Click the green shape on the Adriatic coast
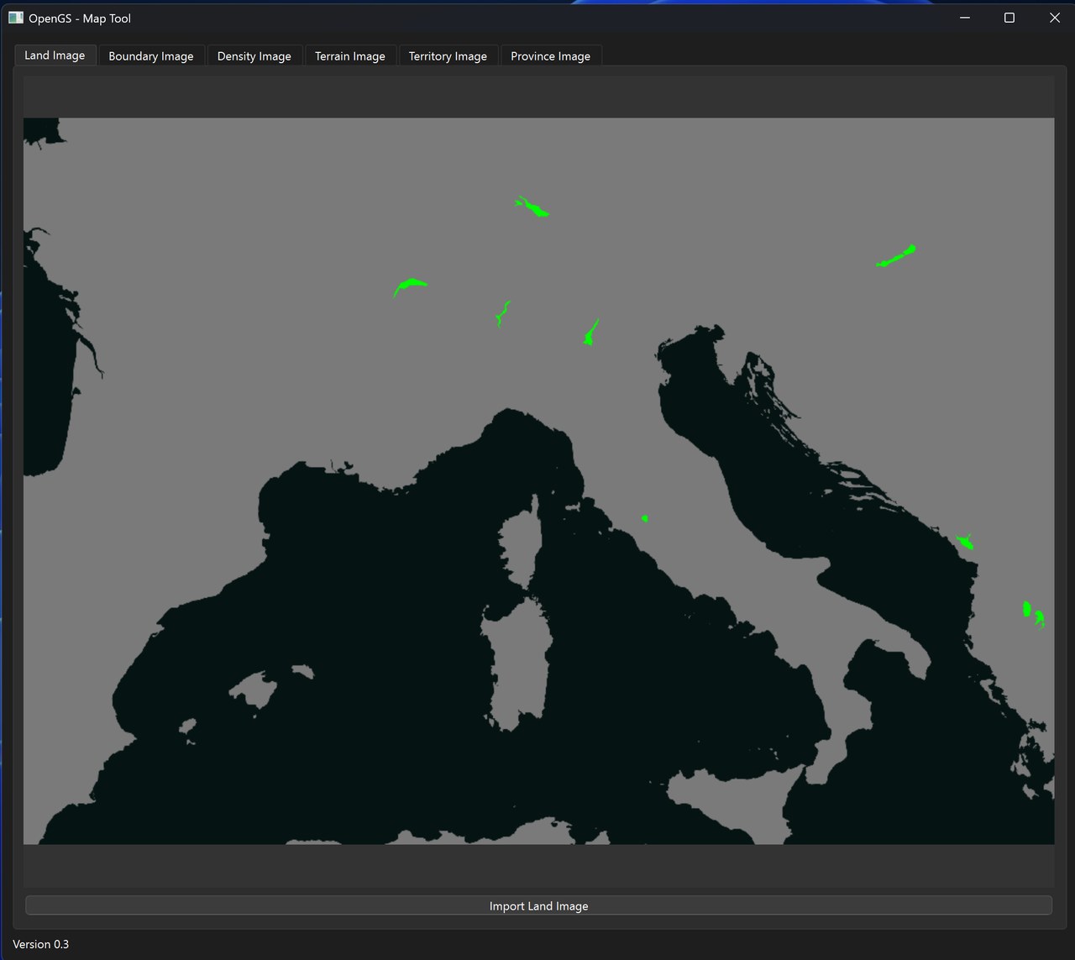 click(966, 541)
